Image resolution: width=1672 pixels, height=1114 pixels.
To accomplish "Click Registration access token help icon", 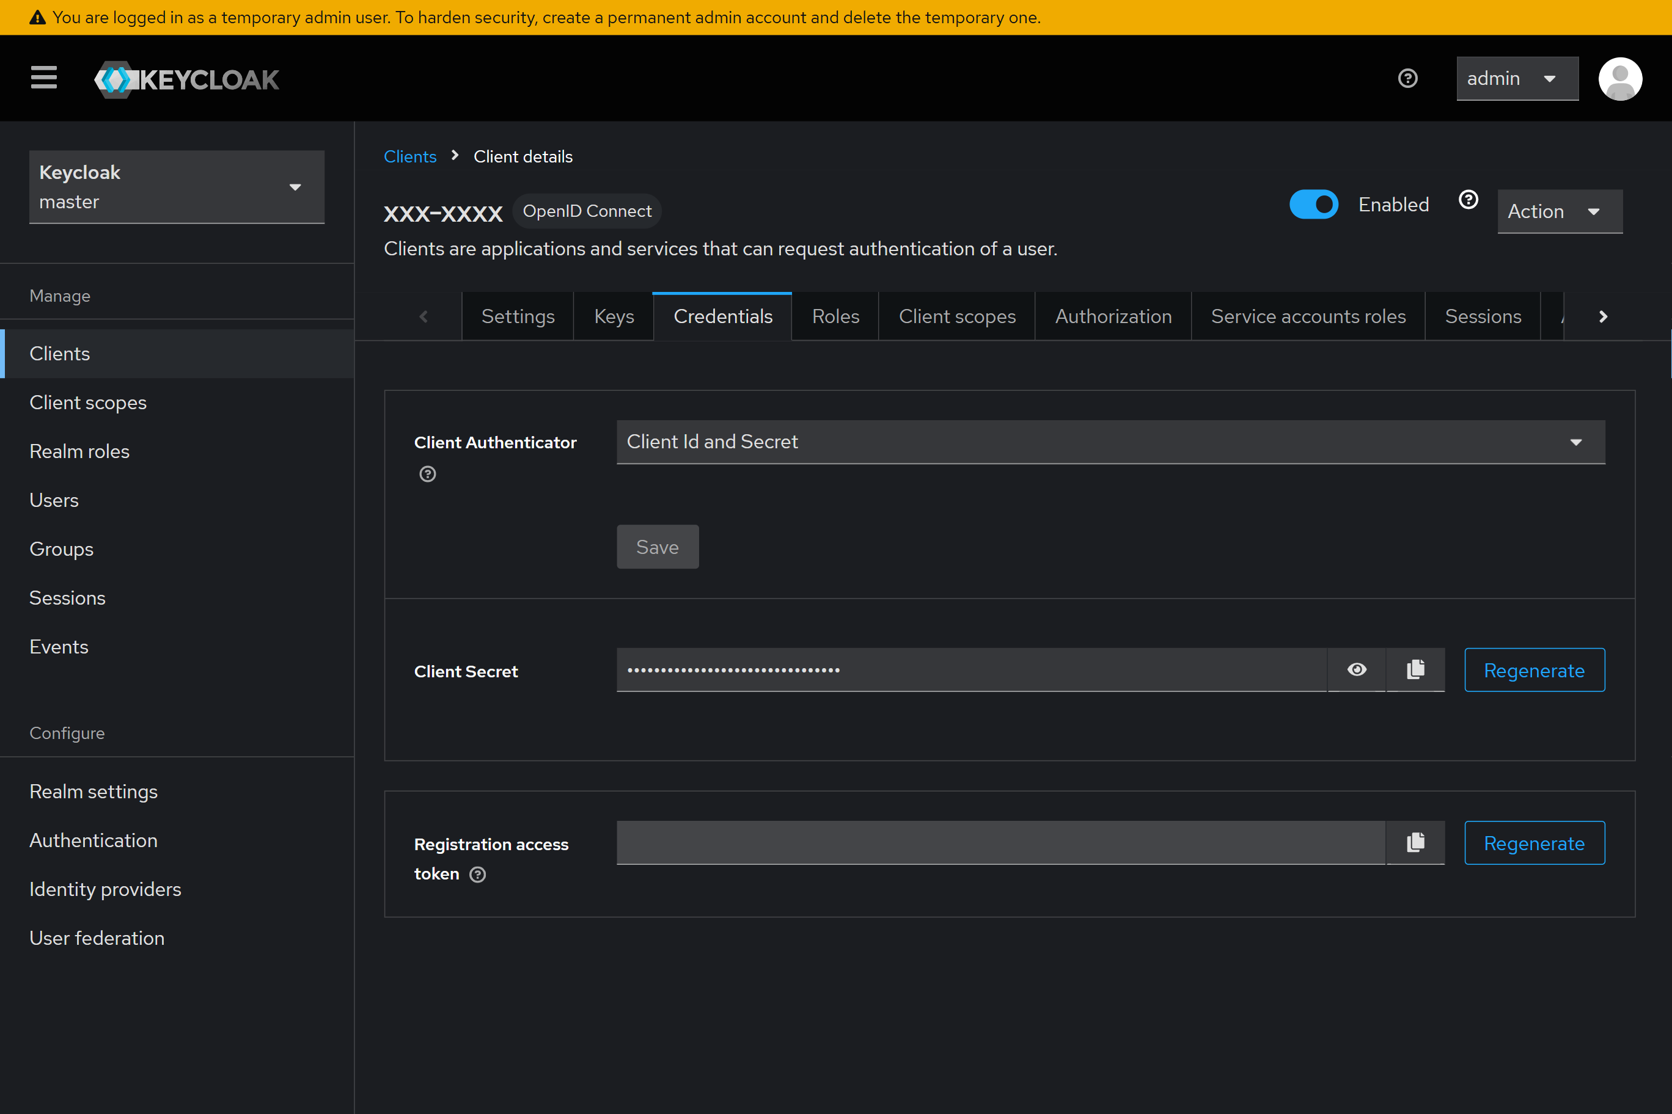I will 478,875.
